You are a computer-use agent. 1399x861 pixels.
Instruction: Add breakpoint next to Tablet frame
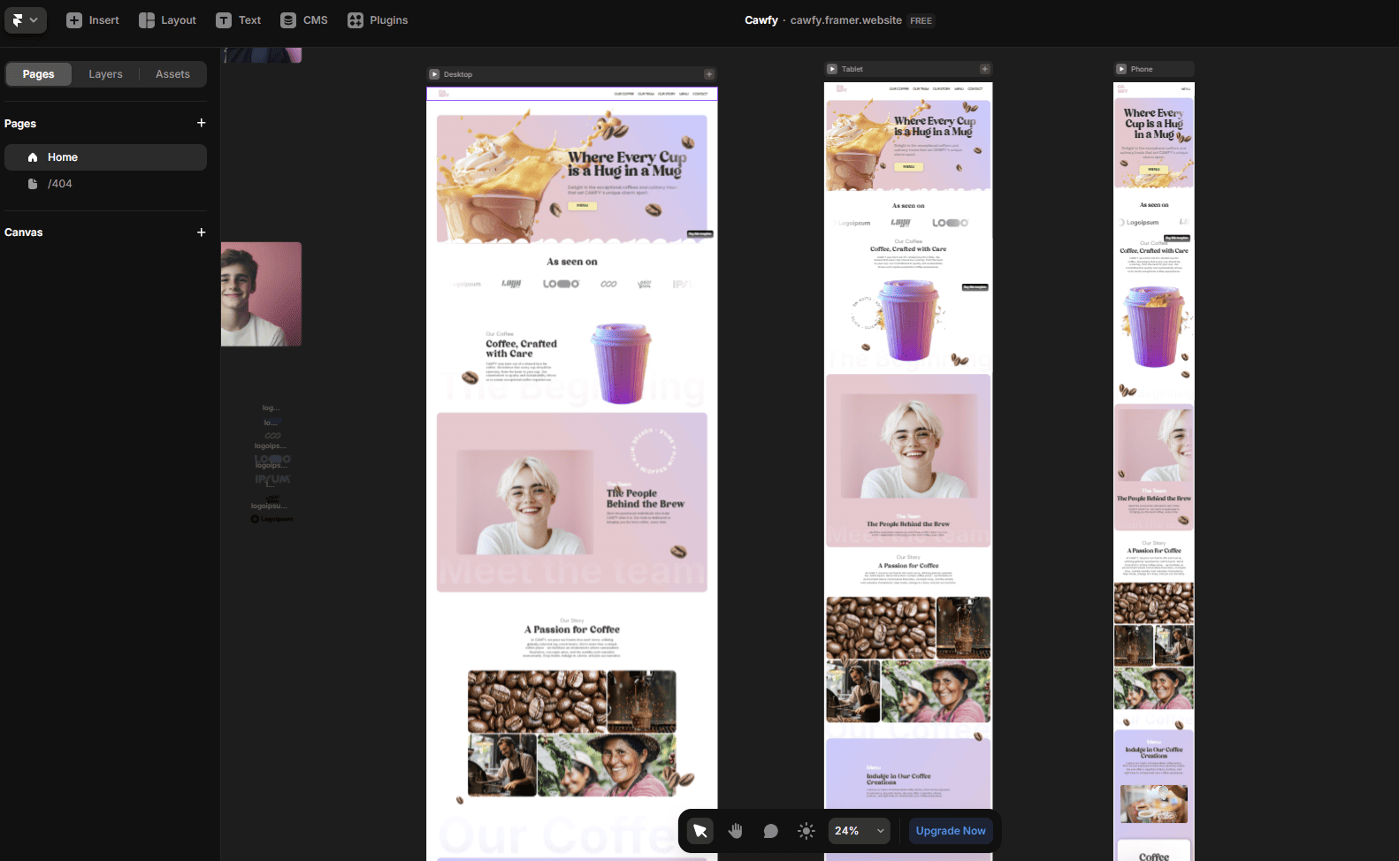pos(984,69)
